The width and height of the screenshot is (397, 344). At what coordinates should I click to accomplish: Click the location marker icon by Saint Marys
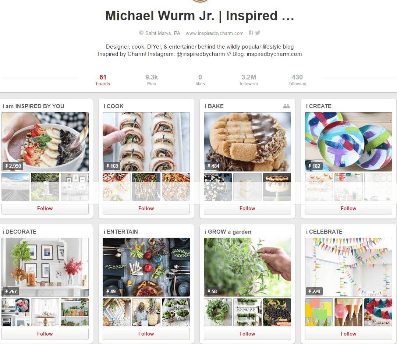point(142,33)
